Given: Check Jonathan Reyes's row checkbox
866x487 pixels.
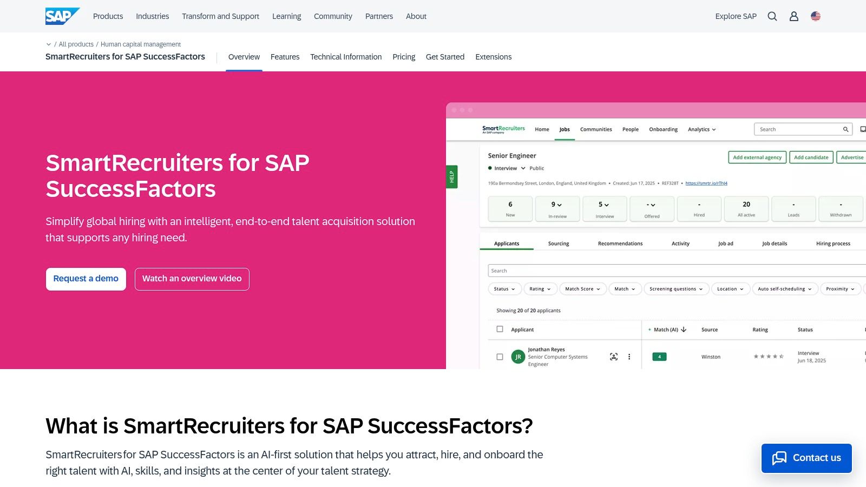Looking at the screenshot, I should (500, 356).
